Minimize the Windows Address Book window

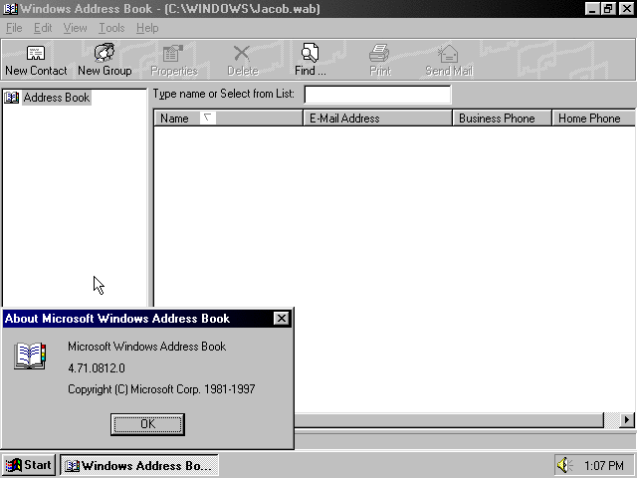(x=593, y=9)
